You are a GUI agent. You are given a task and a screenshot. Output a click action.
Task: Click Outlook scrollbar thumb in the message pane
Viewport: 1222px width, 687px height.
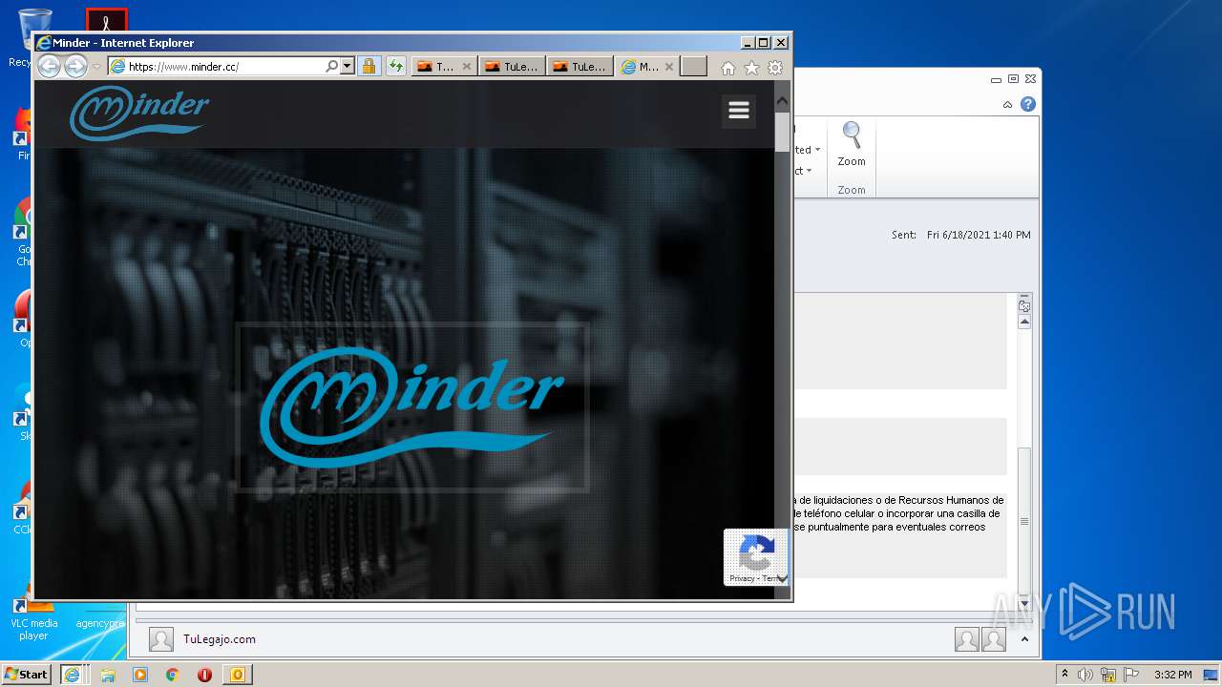coord(1024,521)
